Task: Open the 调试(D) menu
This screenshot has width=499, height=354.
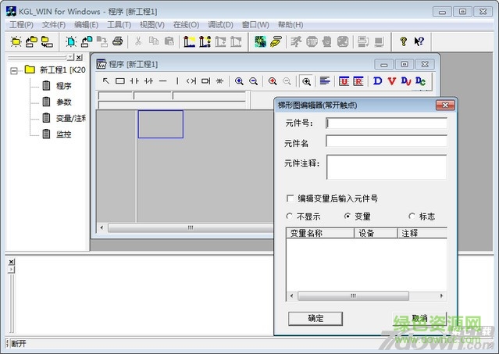Action: click(x=220, y=25)
